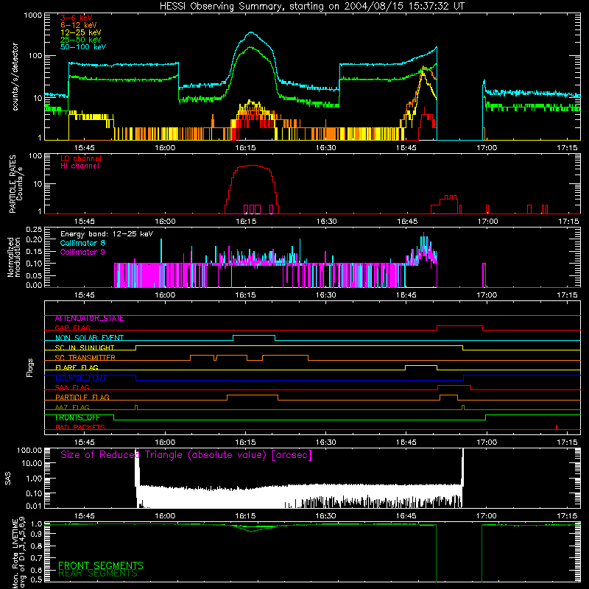This screenshot has width=589, height=589.
Task: Select the FRONT SEGMENTS legend label
Action: pyautogui.click(x=101, y=565)
